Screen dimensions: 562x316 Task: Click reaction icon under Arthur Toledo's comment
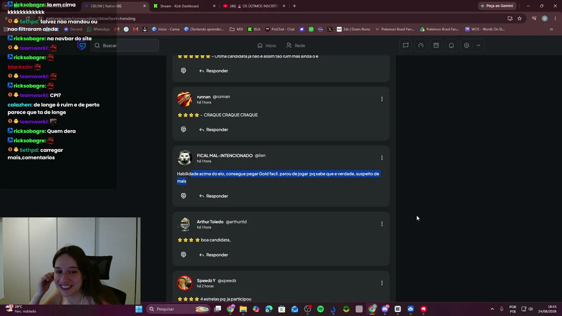(x=184, y=255)
